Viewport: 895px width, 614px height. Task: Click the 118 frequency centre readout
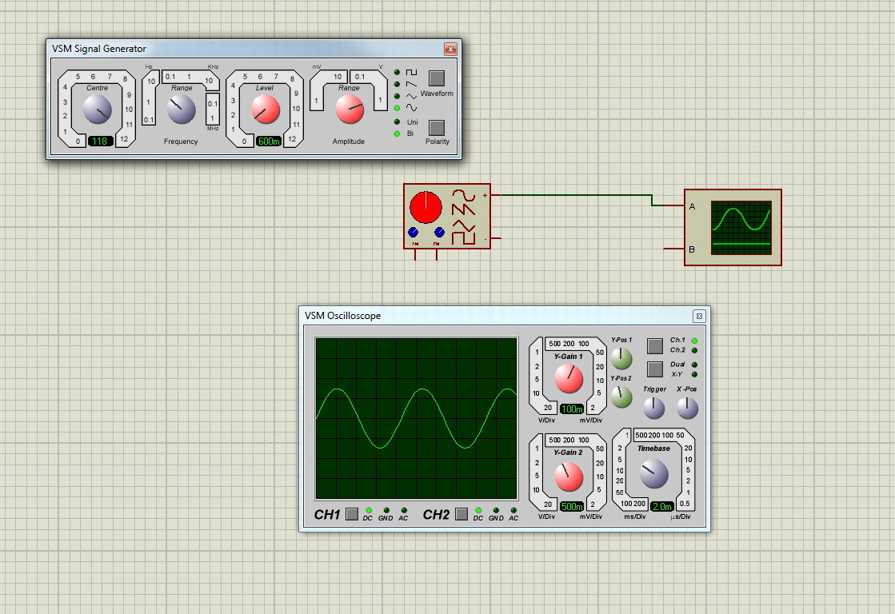tap(100, 141)
